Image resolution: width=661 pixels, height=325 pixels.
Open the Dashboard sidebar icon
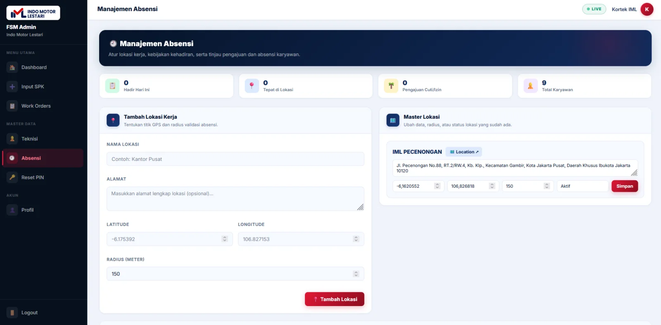coord(12,67)
